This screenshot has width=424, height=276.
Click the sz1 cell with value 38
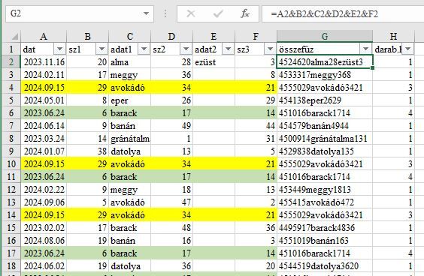tap(88, 151)
